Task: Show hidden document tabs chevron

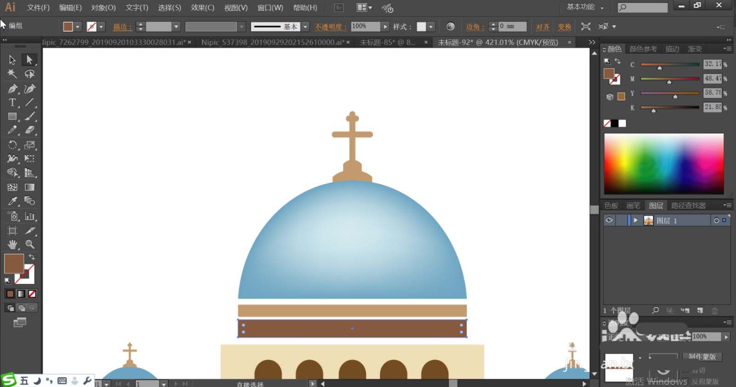Action: 592,42
